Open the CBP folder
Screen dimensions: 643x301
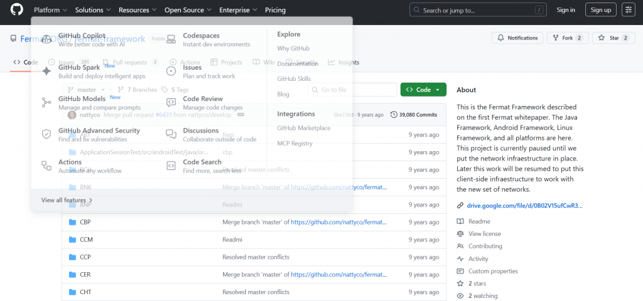(85, 222)
